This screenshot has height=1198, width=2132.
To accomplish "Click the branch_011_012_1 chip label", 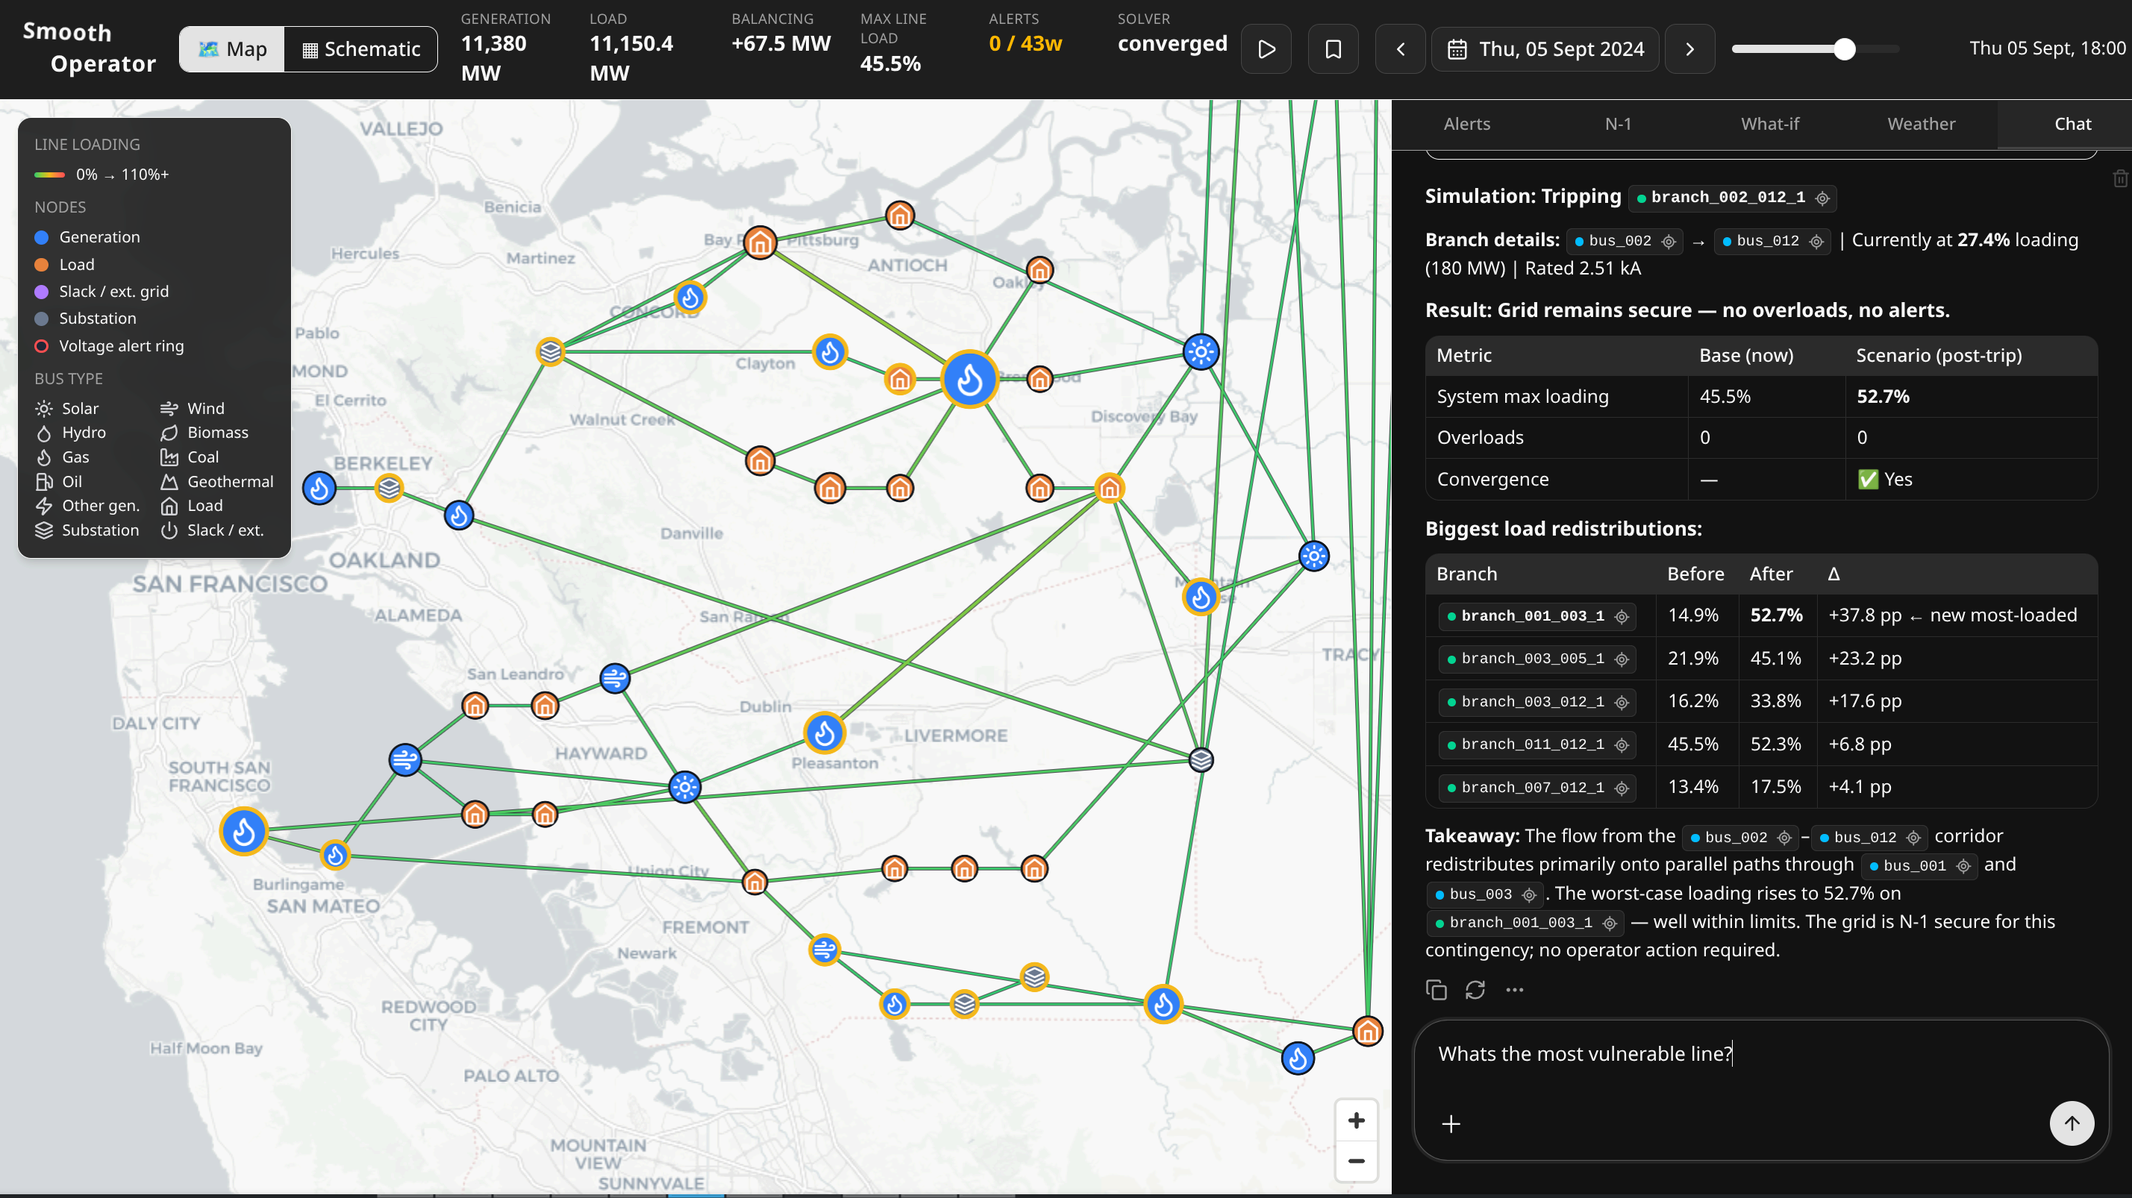I will pyautogui.click(x=1532, y=744).
